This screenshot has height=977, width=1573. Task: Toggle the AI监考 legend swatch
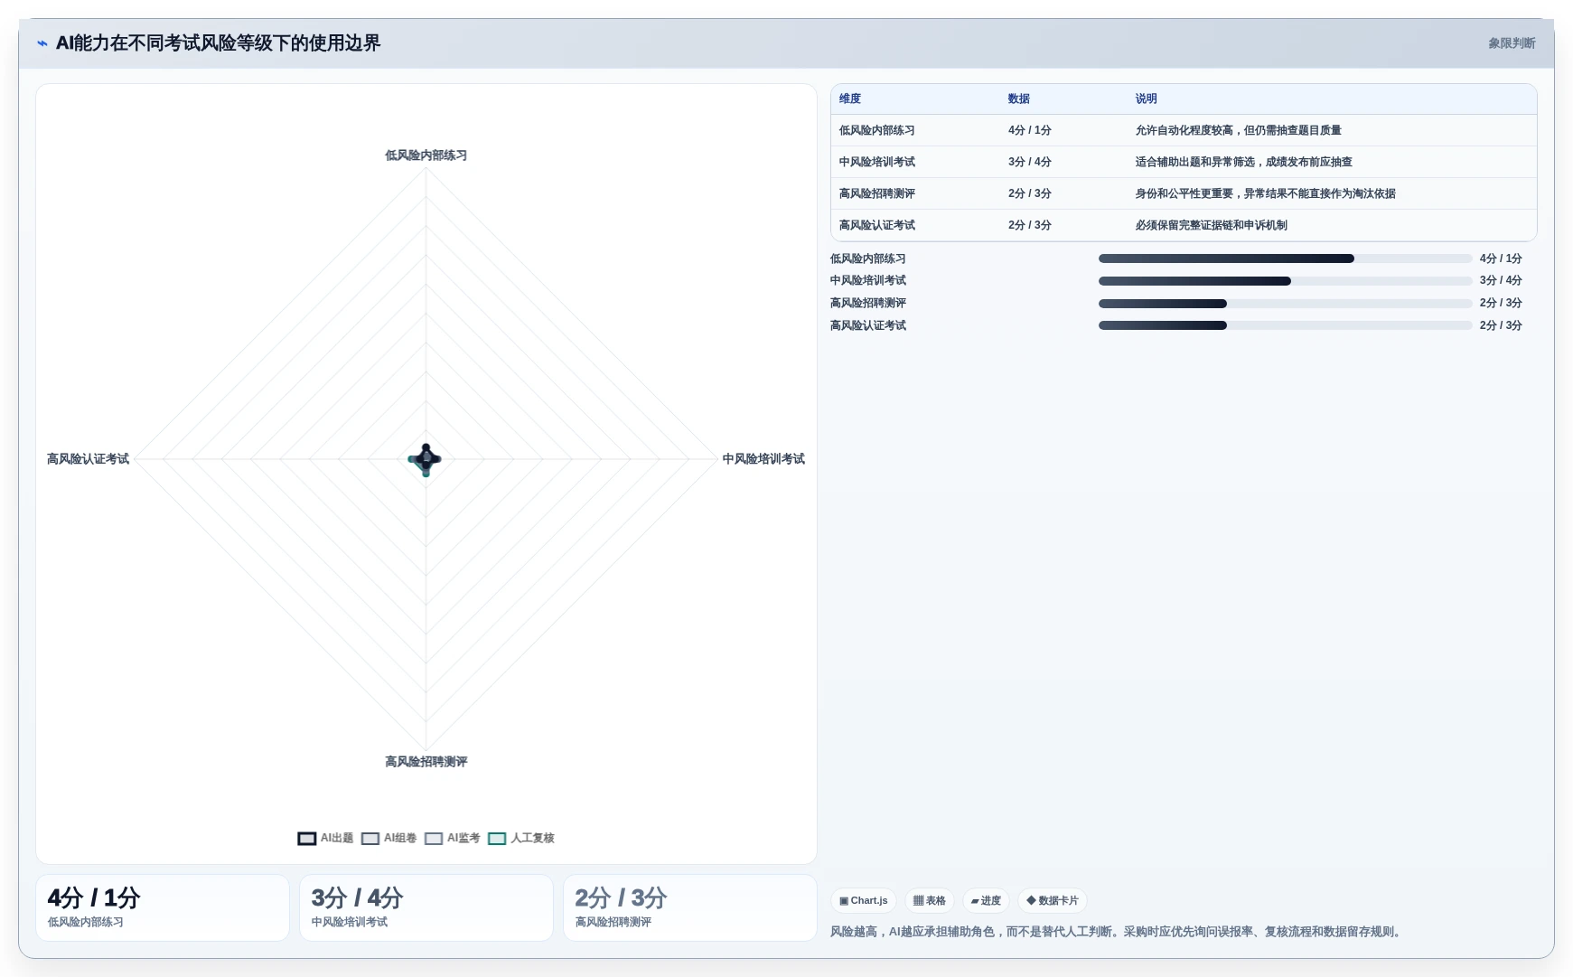pos(434,839)
